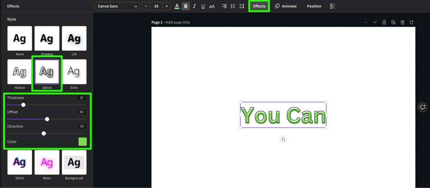Click the uppercase aA icon
Image resolution: width=430 pixels, height=188 pixels.
pyautogui.click(x=212, y=6)
